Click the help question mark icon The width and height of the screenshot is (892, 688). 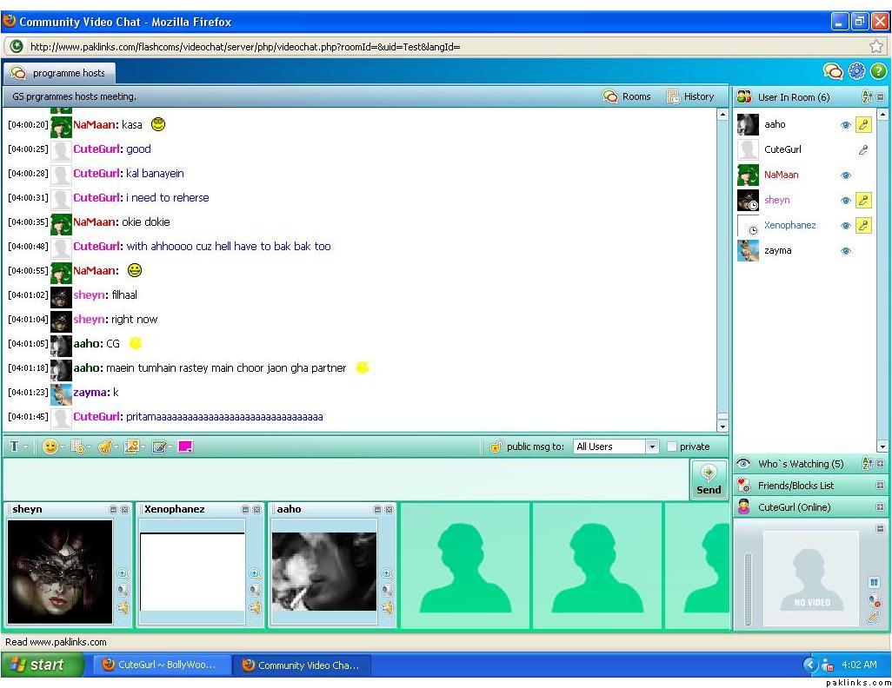click(x=878, y=71)
